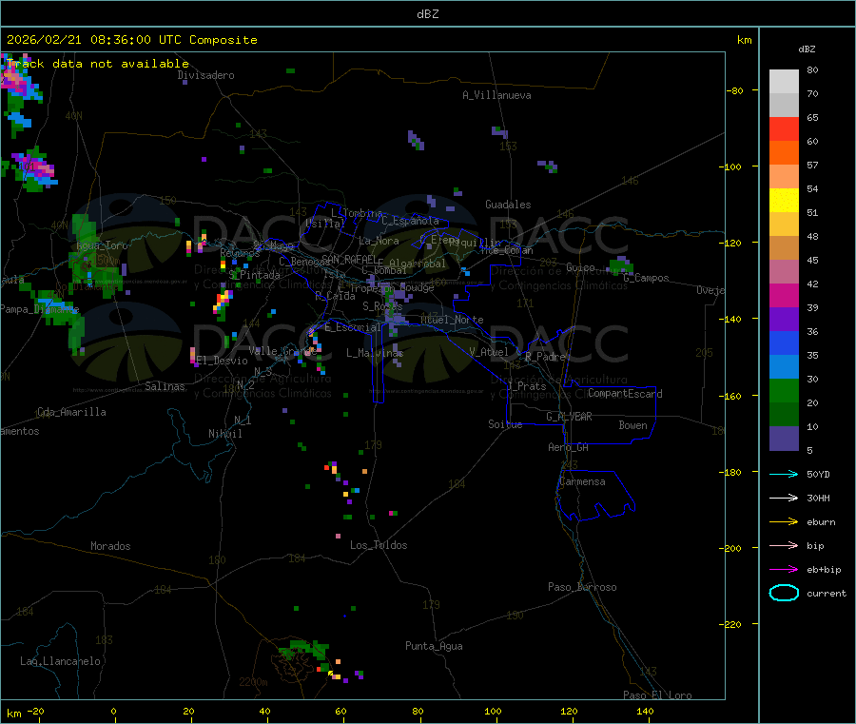The height and width of the screenshot is (724, 856).
Task: Click the 'G_ALVEAR' map label
Action: pos(569,417)
